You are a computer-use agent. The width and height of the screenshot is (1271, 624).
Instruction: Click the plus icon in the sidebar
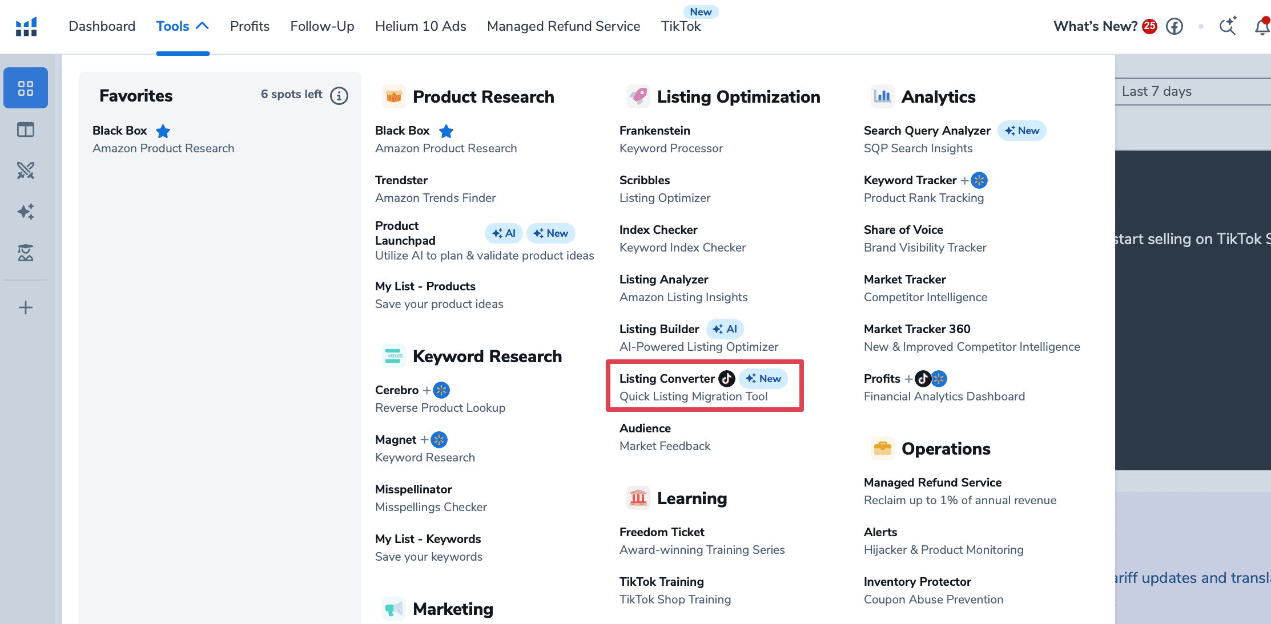[x=26, y=307]
